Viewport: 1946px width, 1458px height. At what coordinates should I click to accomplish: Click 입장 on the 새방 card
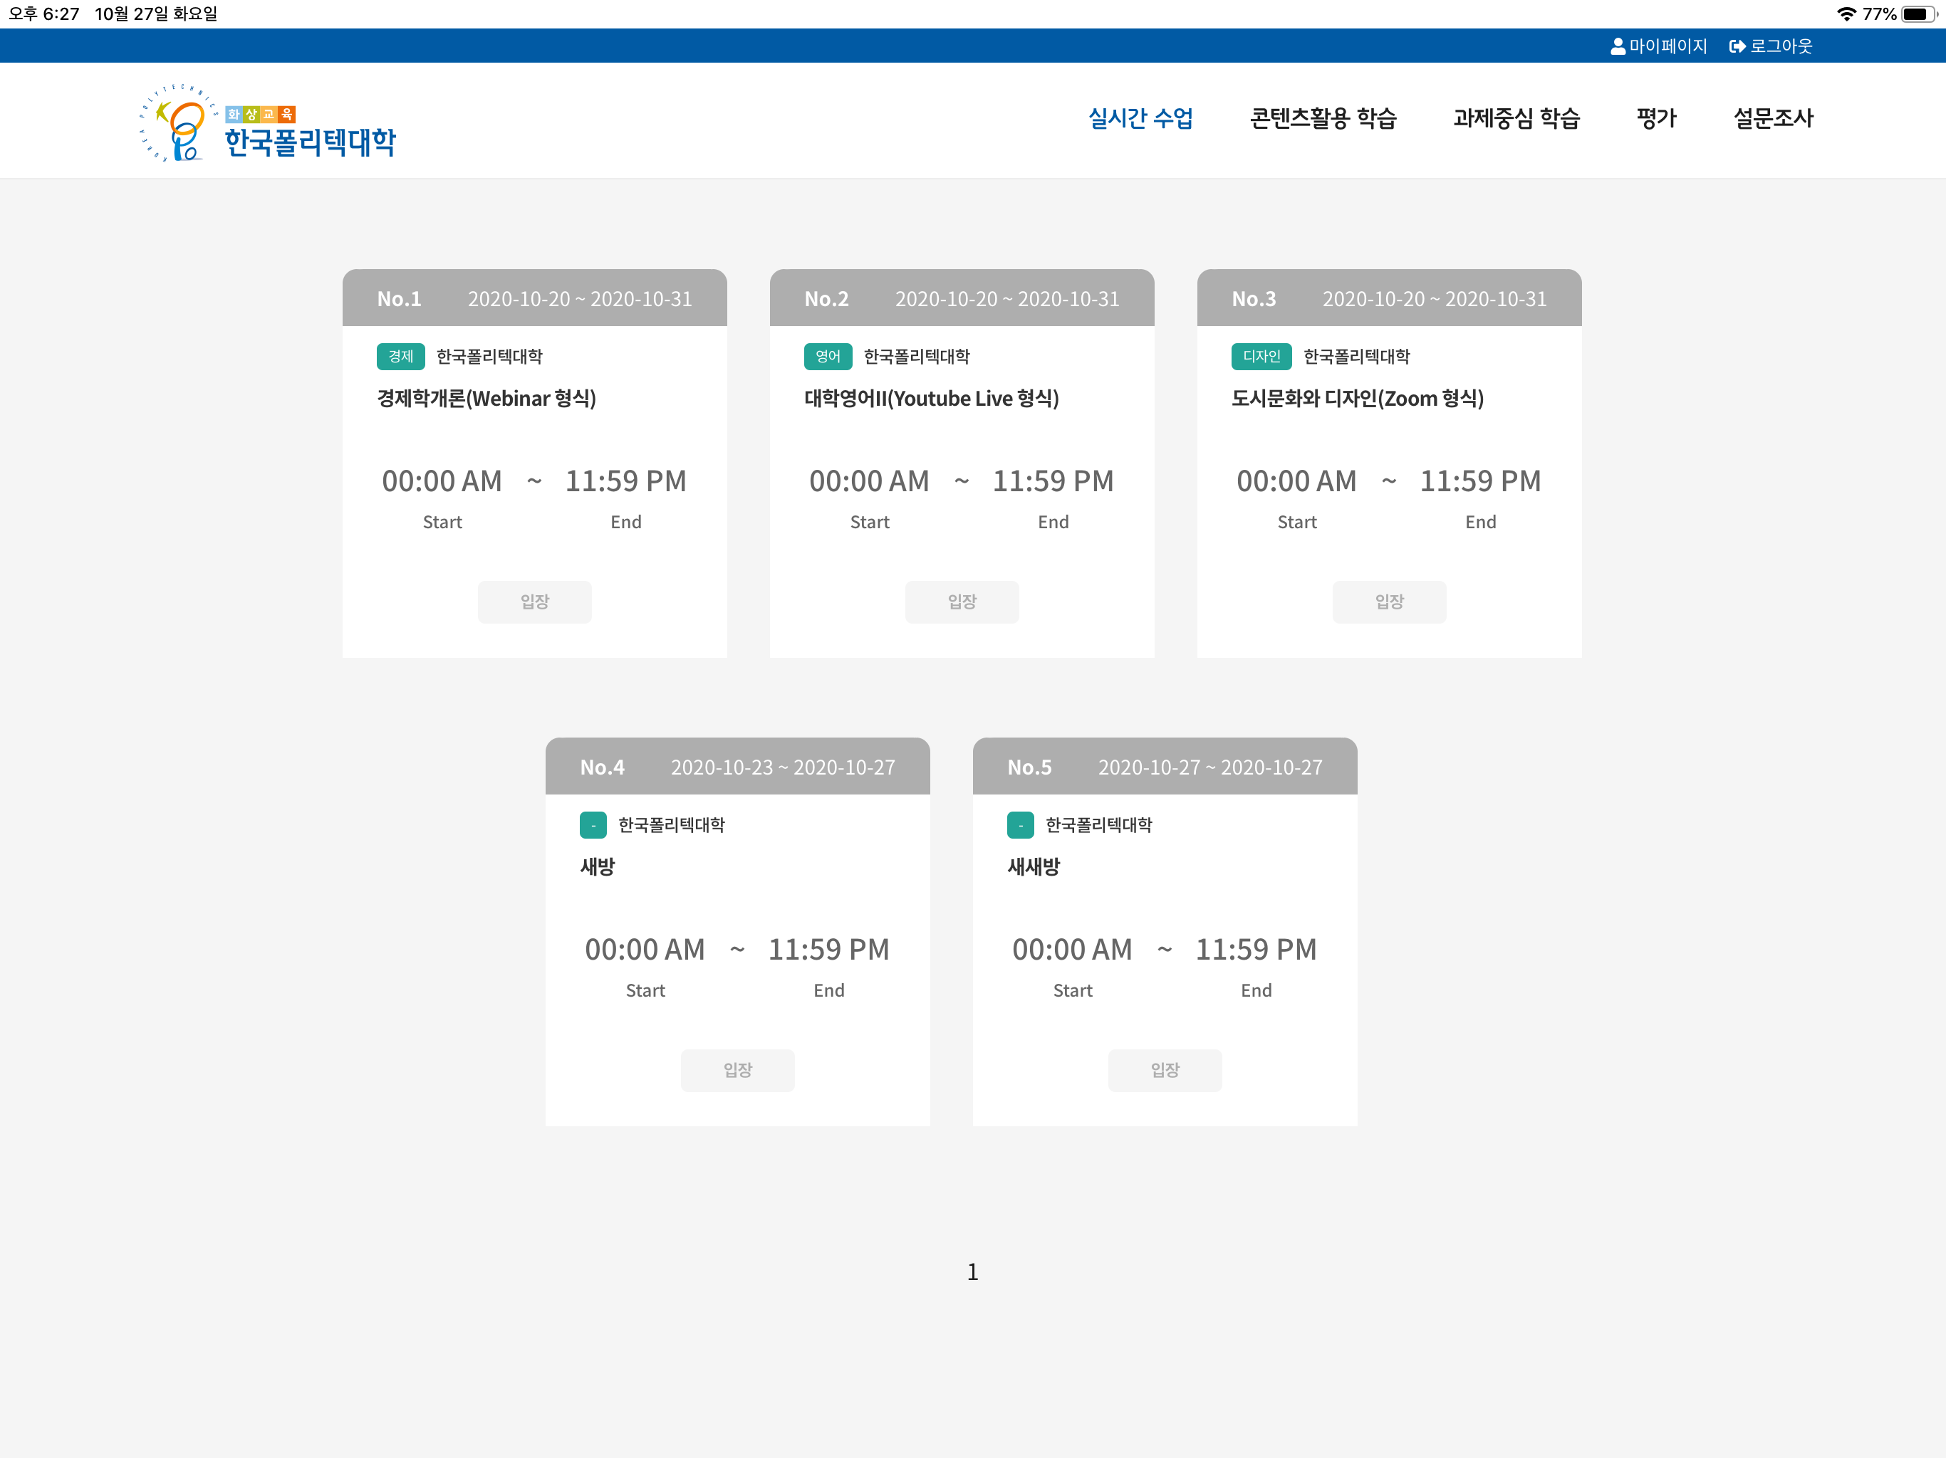pos(737,1070)
